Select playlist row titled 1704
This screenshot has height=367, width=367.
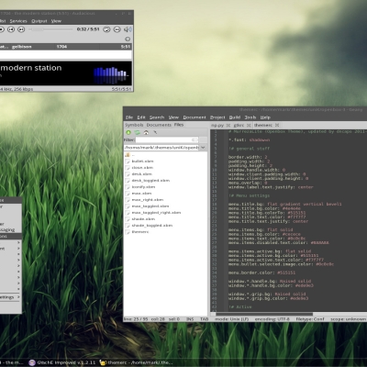[66, 47]
